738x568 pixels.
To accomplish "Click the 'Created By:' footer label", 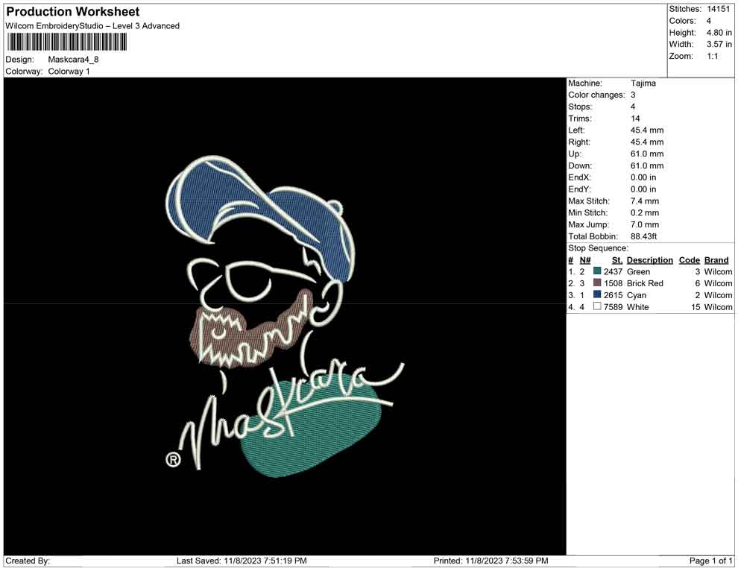I will (28, 561).
